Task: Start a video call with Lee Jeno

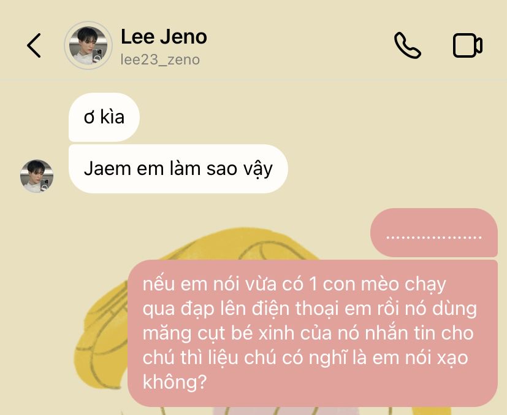Action: [x=468, y=45]
